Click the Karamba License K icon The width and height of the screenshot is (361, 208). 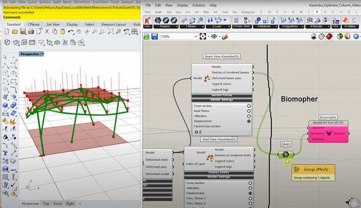coord(147,20)
